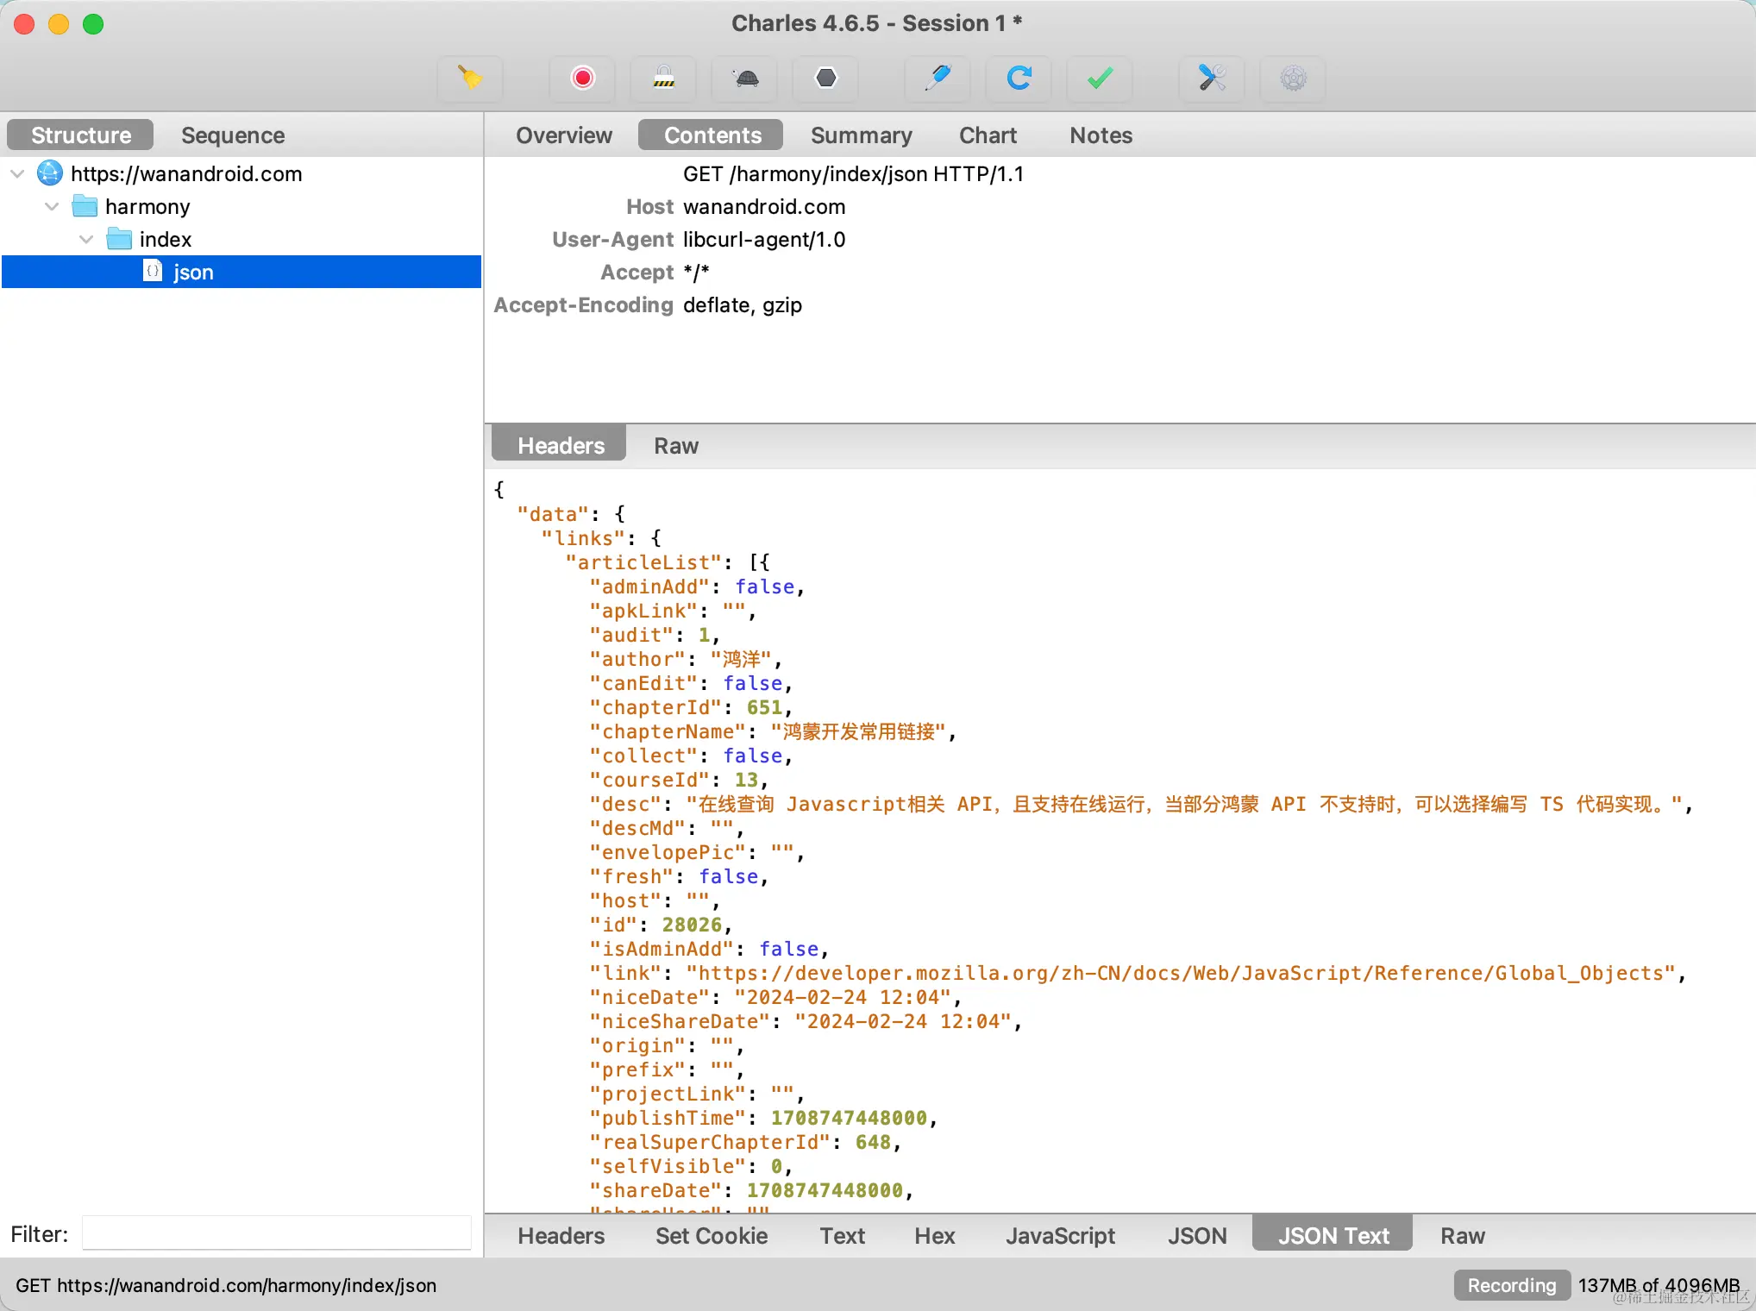This screenshot has width=1756, height=1311.
Task: Click the blue repeat request icon
Action: pyautogui.click(x=1019, y=78)
